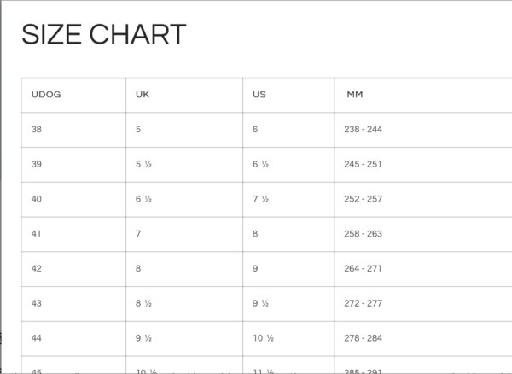Click the 272 - 277 MM range
The width and height of the screenshot is (512, 374).
point(364,303)
